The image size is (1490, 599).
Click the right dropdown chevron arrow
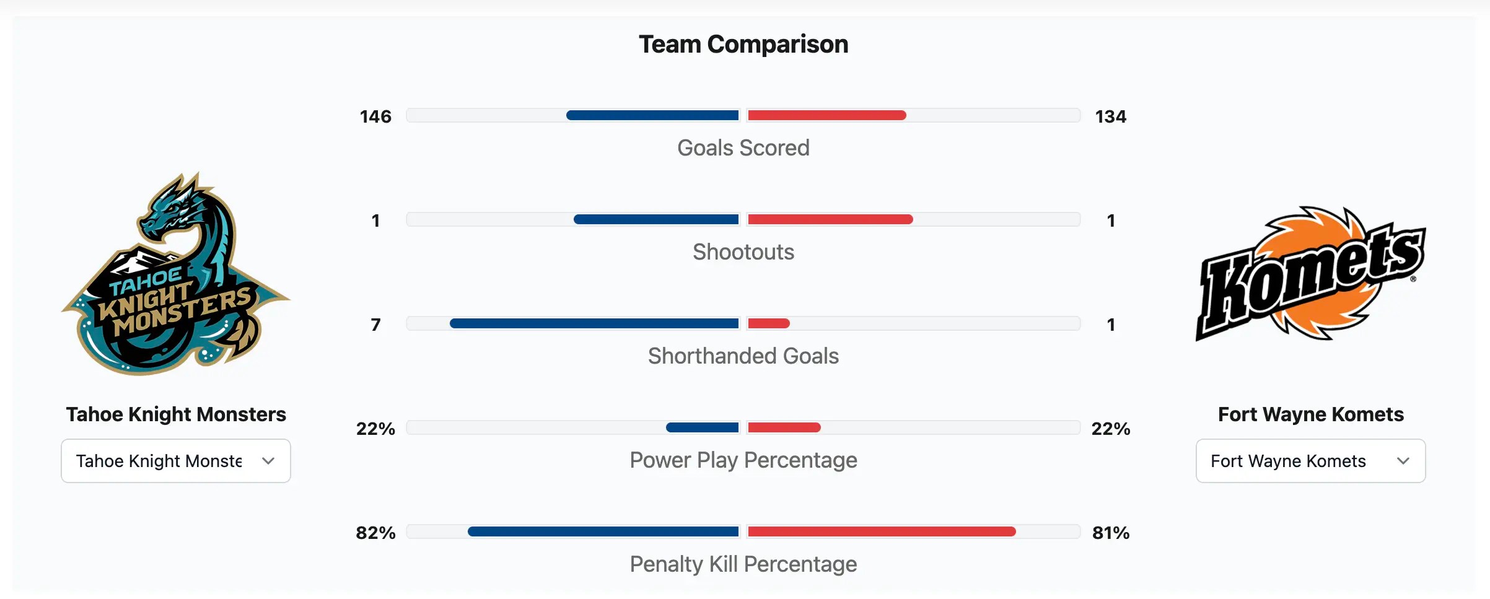pos(1403,461)
